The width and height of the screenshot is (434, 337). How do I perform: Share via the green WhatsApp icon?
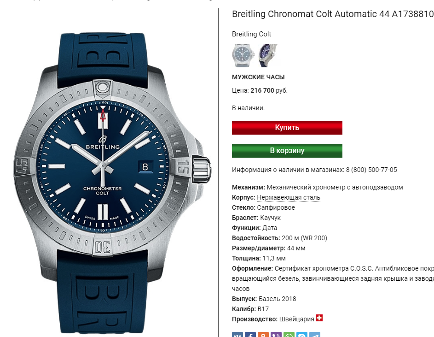[x=289, y=335]
